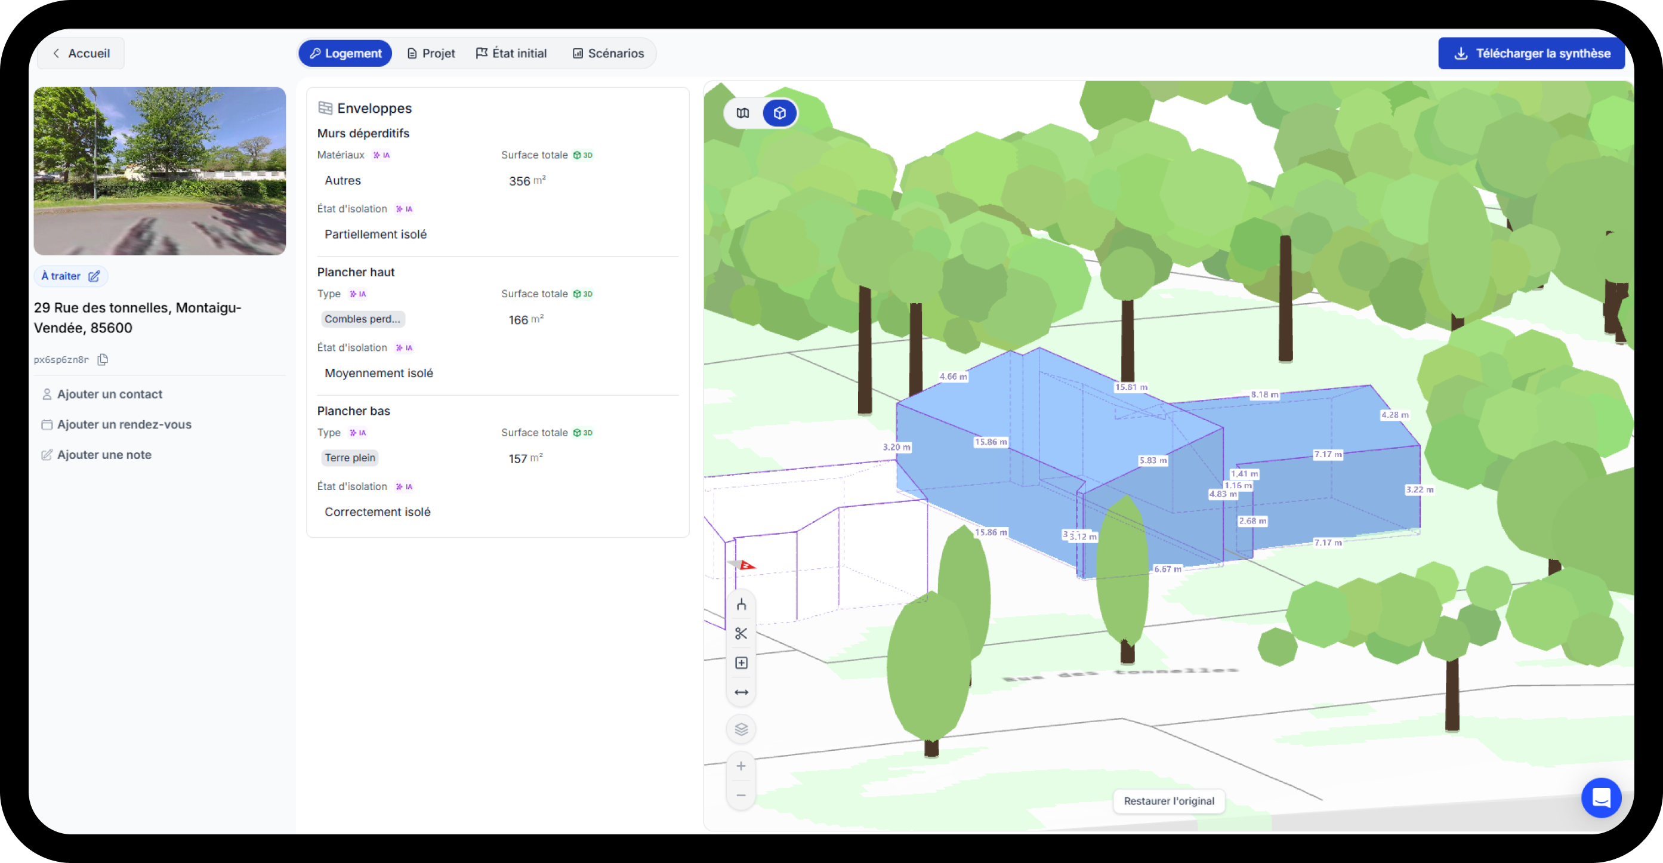Image resolution: width=1663 pixels, height=863 pixels.
Task: Click Ajouter une note
Action: (96, 455)
